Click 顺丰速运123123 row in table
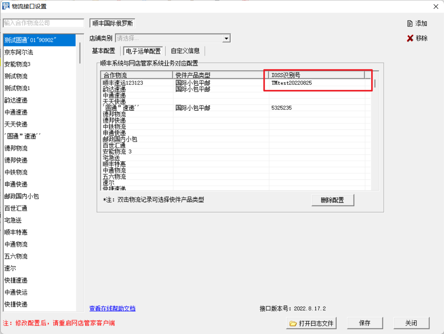 236,83
